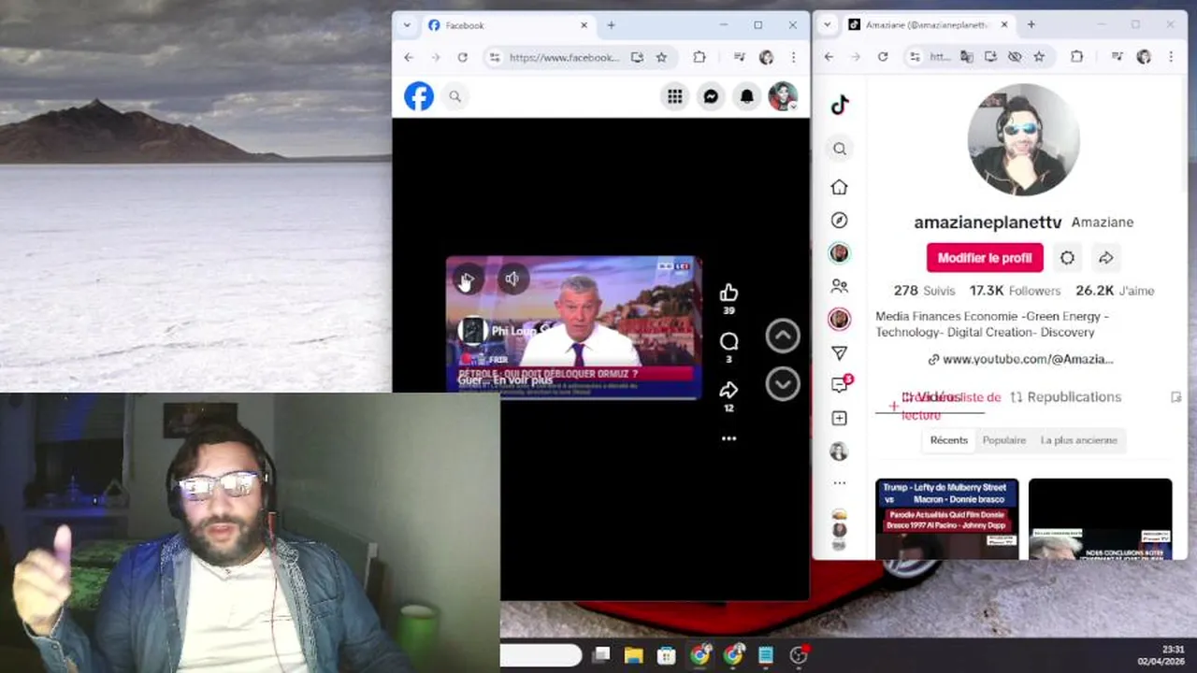This screenshot has width=1197, height=673.
Task: Open comments on the Facebook reel
Action: click(728, 342)
